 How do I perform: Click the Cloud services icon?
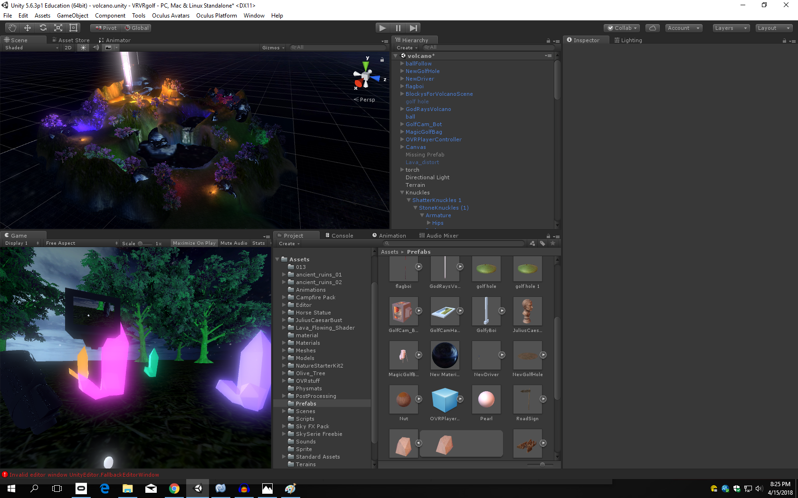pos(653,28)
